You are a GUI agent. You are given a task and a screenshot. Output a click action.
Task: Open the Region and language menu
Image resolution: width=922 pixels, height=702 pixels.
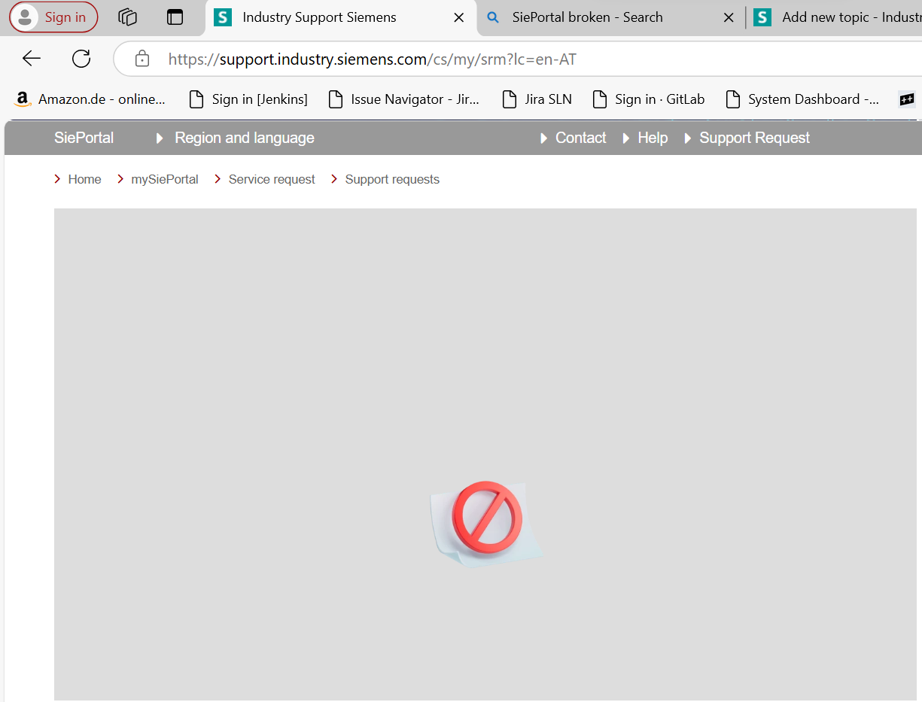click(x=244, y=138)
